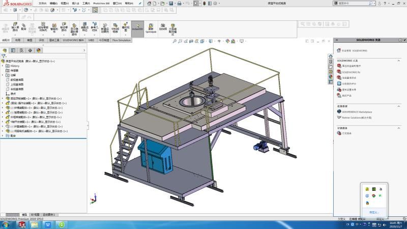Click the InstantJD toolbar button

pos(137,28)
